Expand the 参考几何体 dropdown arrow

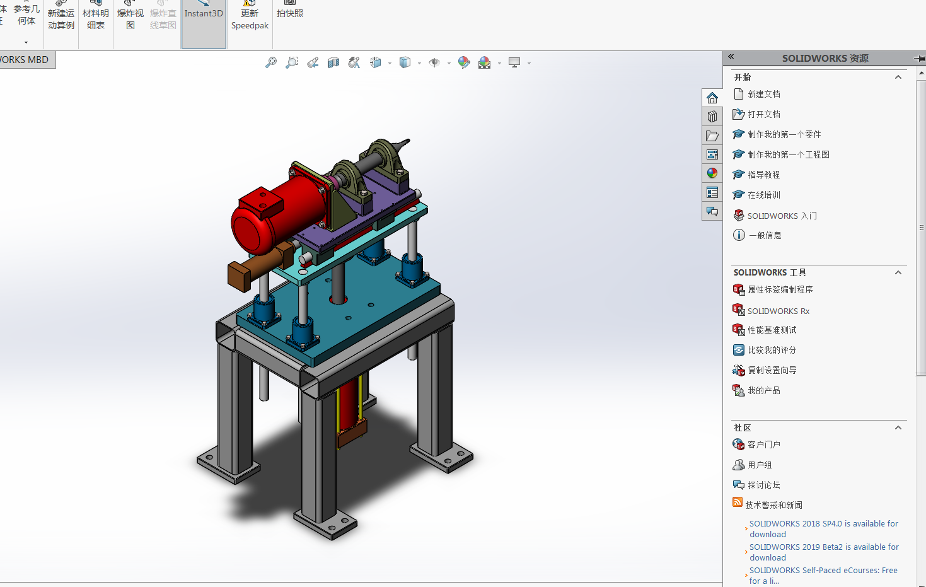26,42
